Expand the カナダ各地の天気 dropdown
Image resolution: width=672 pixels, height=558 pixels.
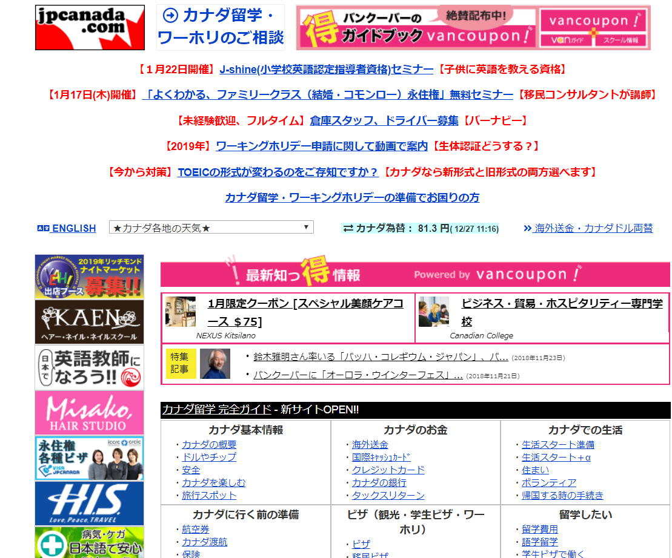[x=211, y=227]
